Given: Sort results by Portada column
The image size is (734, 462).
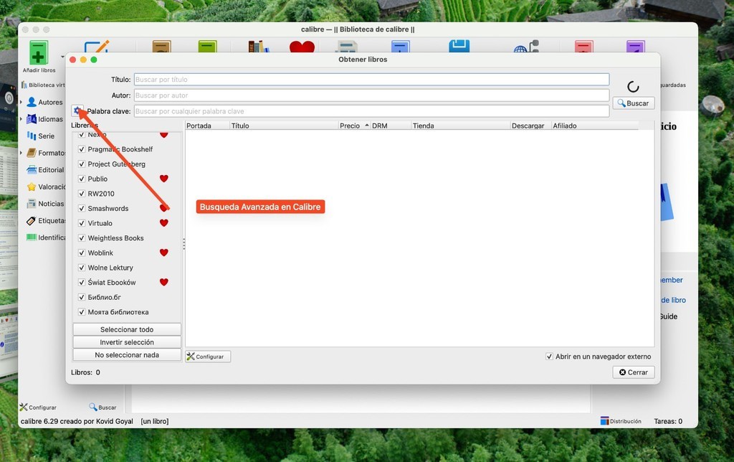Looking at the screenshot, I should pos(207,126).
